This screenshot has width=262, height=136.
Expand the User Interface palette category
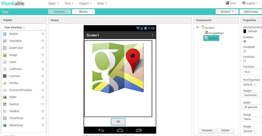coord(14,28)
